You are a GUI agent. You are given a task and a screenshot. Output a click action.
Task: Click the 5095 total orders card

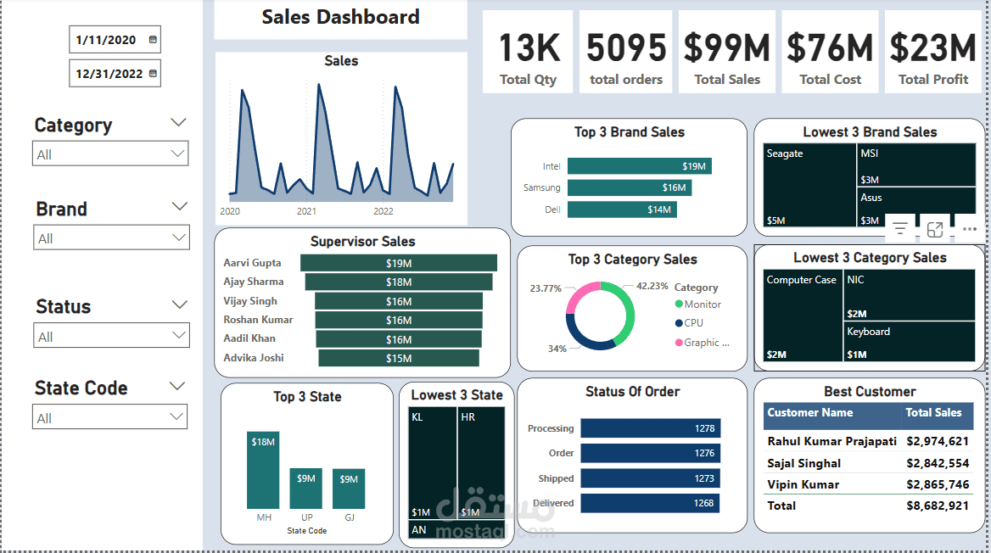(625, 52)
